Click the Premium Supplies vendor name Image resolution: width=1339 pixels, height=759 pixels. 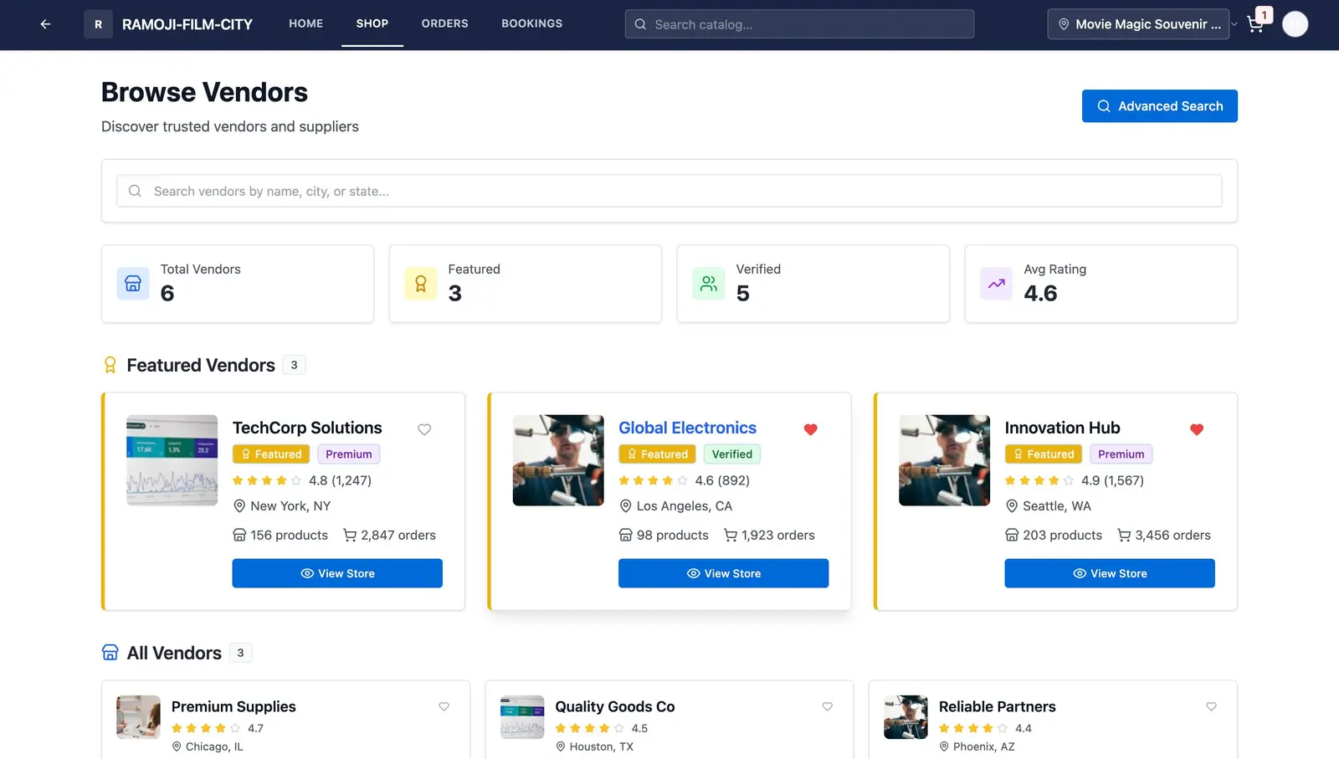(233, 706)
